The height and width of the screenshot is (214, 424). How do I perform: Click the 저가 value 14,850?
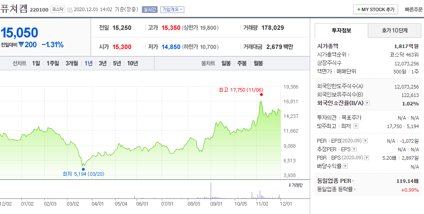pyautogui.click(x=171, y=47)
